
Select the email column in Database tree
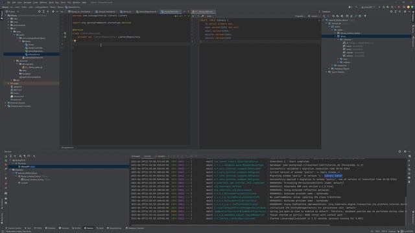[352, 49]
